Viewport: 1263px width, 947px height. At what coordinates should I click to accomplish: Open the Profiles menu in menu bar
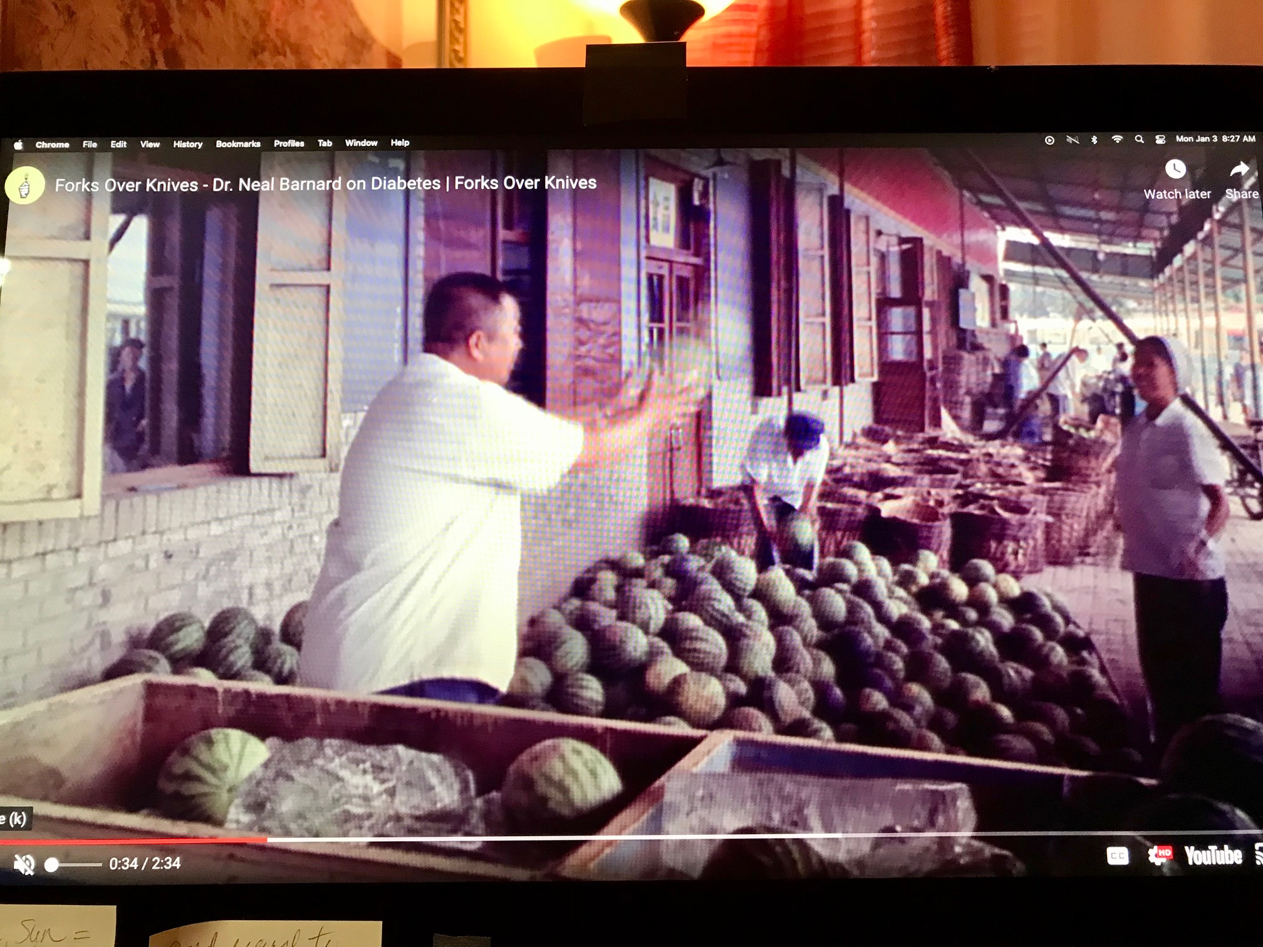(289, 143)
